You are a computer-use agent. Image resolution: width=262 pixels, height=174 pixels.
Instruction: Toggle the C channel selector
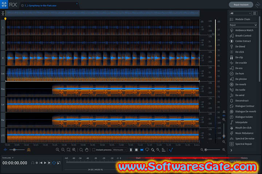3,43
